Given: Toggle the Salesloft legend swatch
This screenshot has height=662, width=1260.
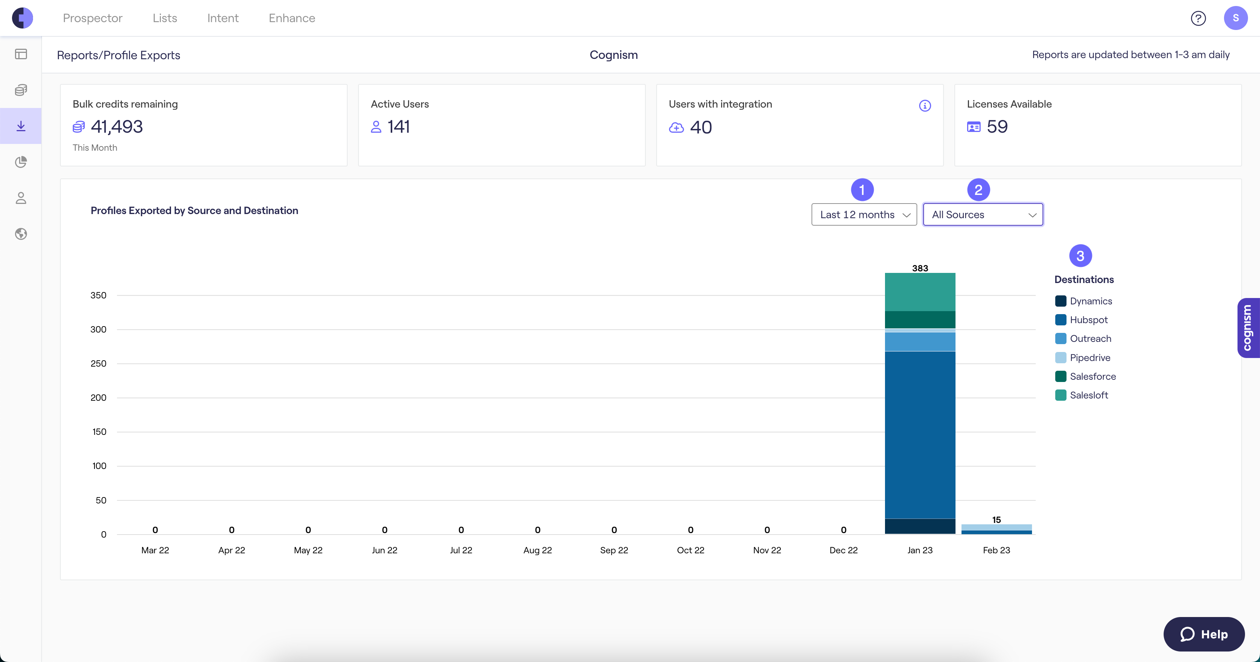Looking at the screenshot, I should 1060,395.
